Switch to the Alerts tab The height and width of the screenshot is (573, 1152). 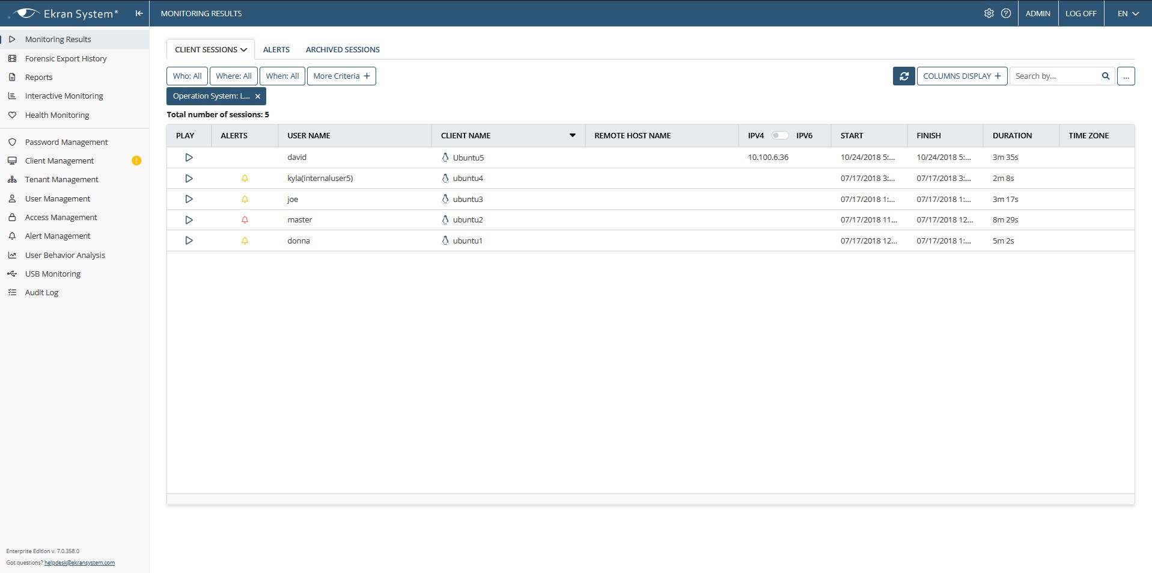(276, 49)
